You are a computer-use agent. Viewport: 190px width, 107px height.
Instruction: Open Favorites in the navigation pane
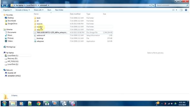(9, 15)
